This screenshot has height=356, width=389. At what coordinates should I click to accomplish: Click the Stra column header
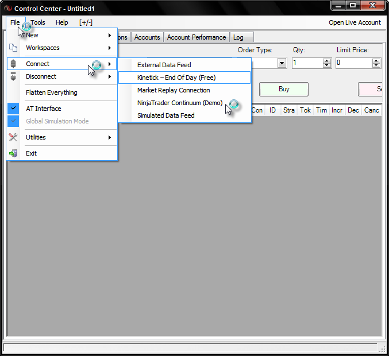coord(289,110)
